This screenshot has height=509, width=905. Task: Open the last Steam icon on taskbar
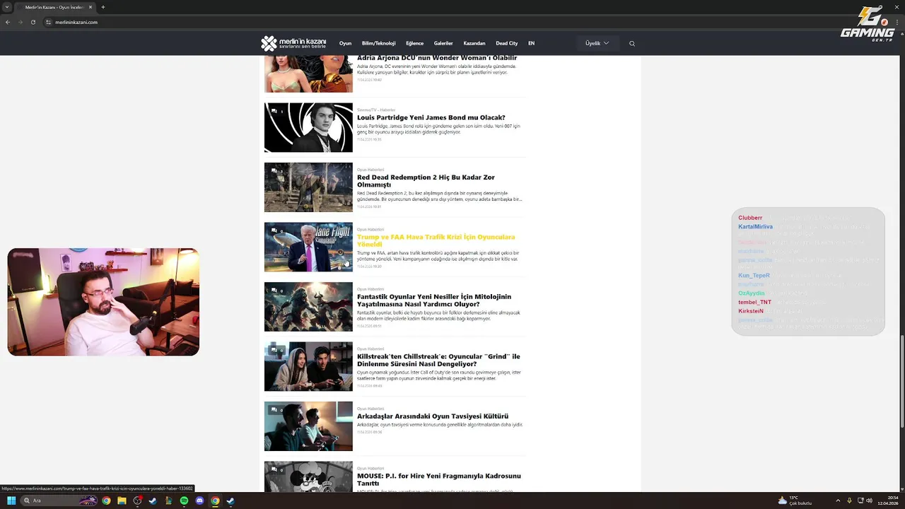tap(230, 501)
